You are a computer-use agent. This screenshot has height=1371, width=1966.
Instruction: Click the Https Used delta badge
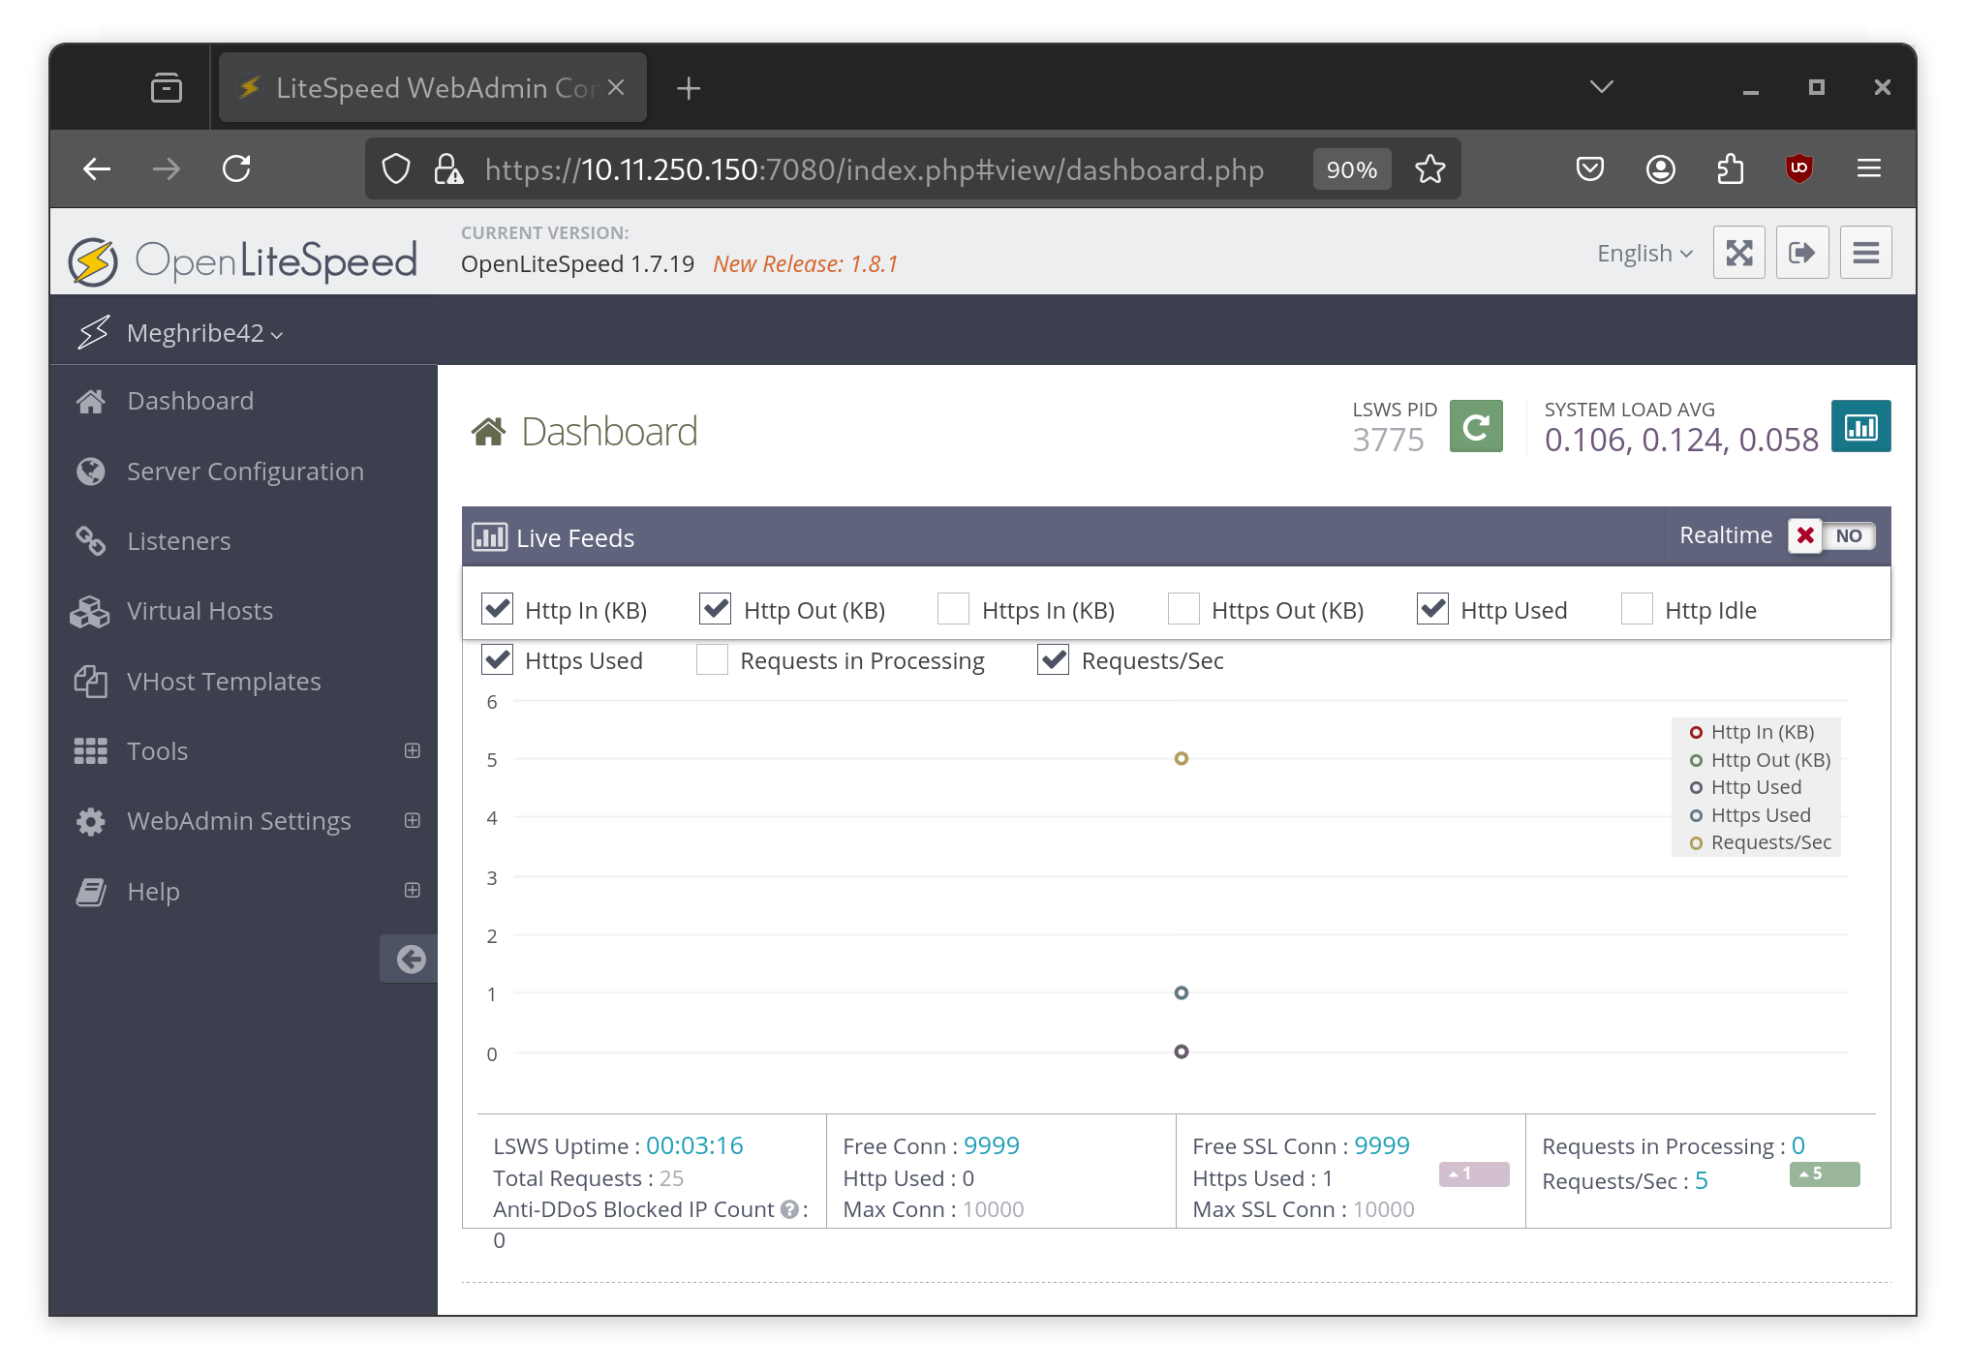tap(1474, 1173)
